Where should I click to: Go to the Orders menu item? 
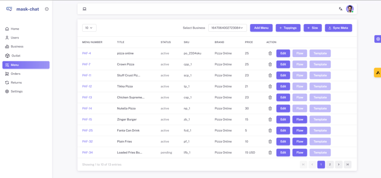coord(15,74)
